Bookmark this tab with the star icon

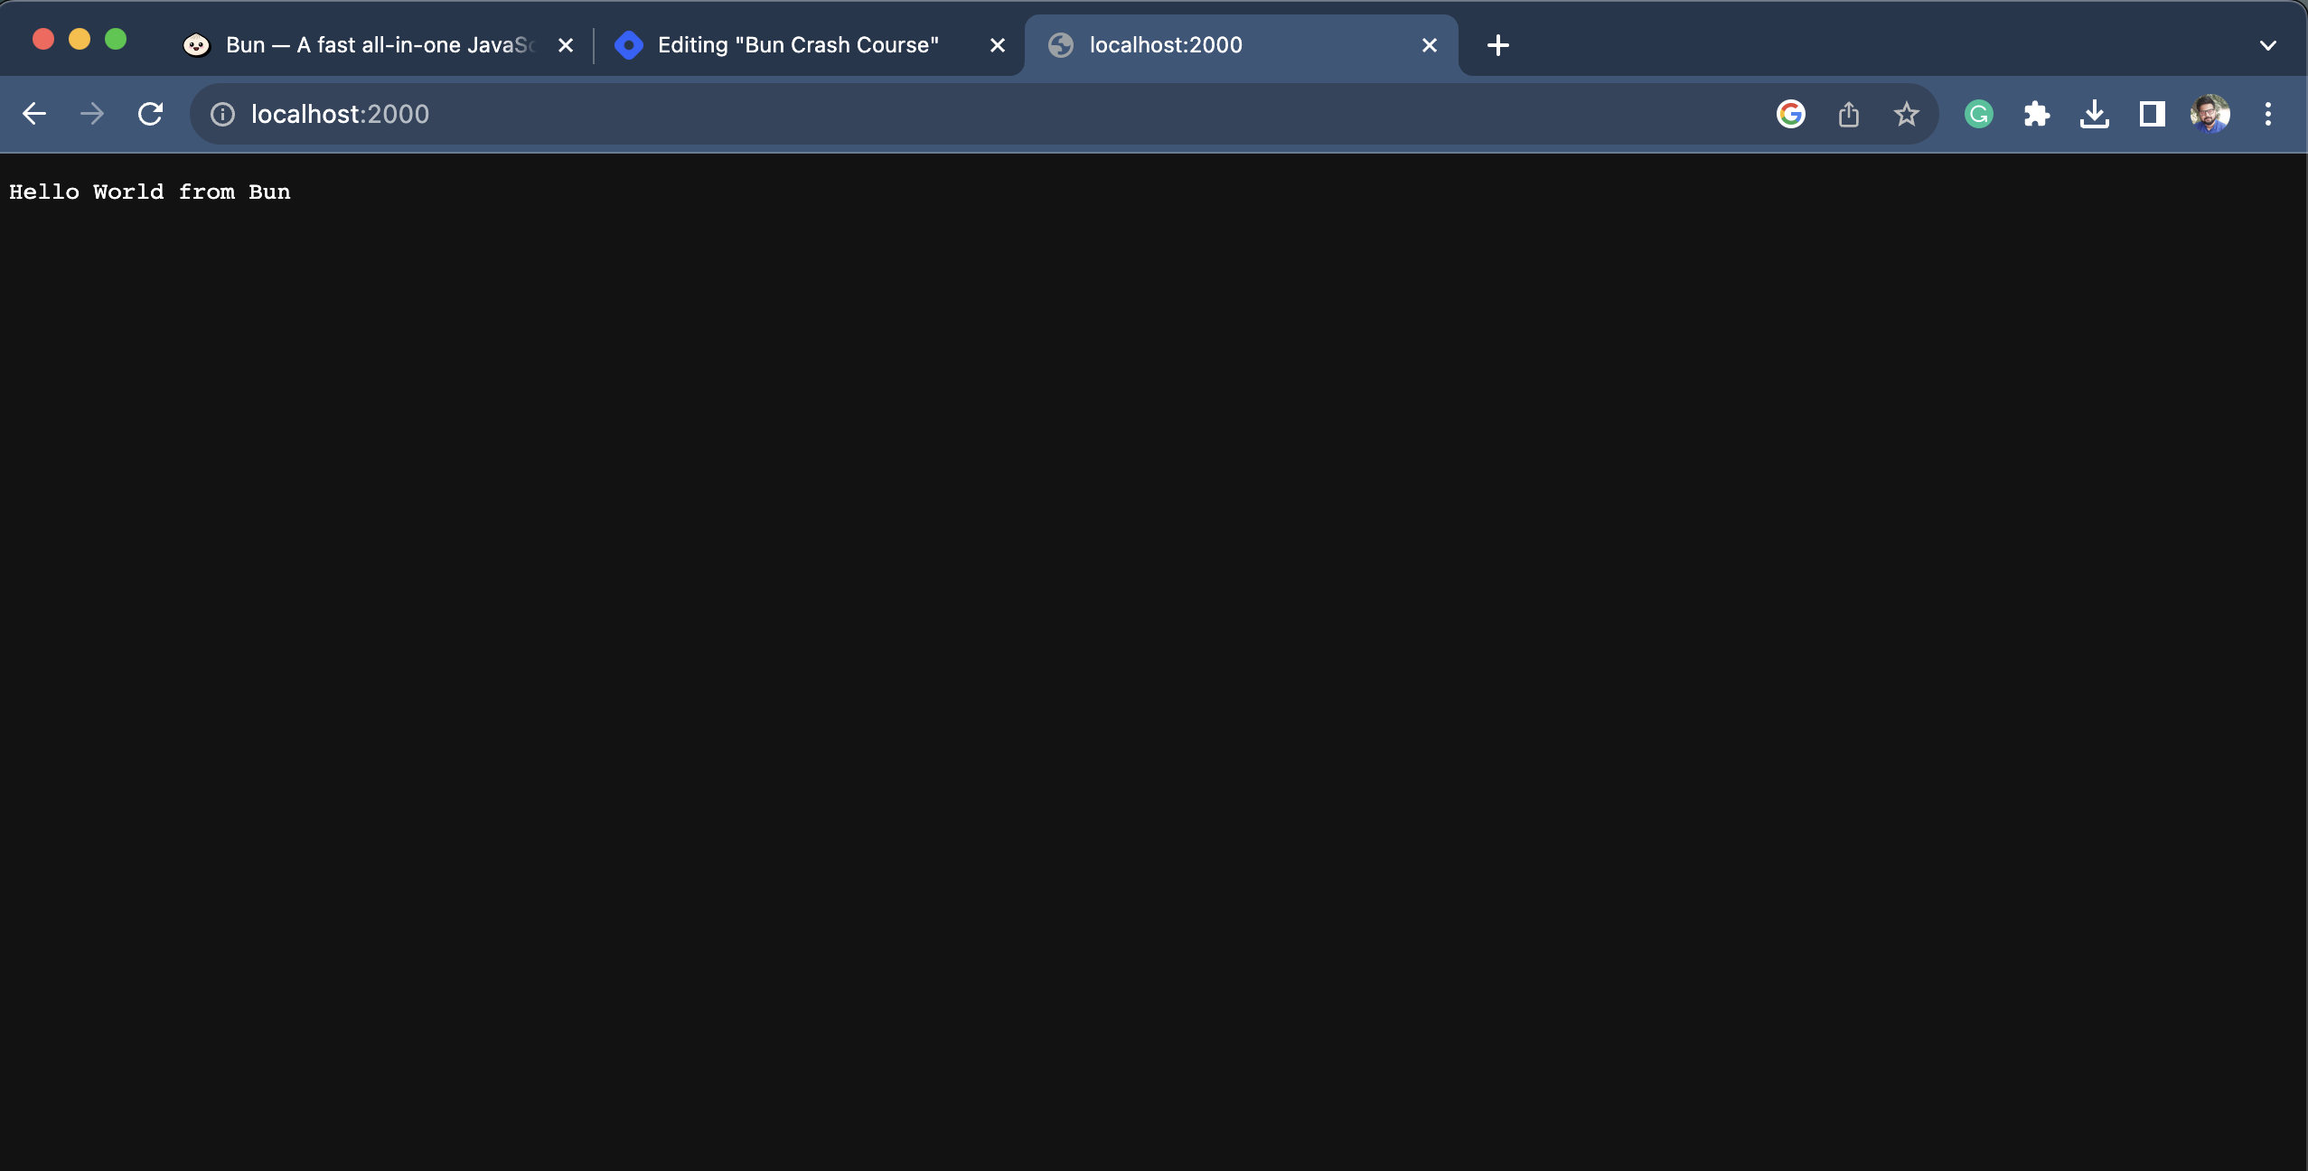tap(1906, 114)
